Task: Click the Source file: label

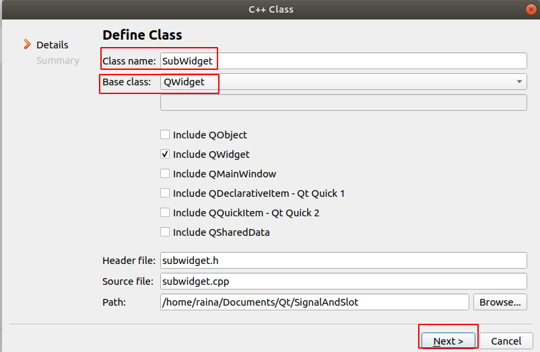Action: [128, 281]
